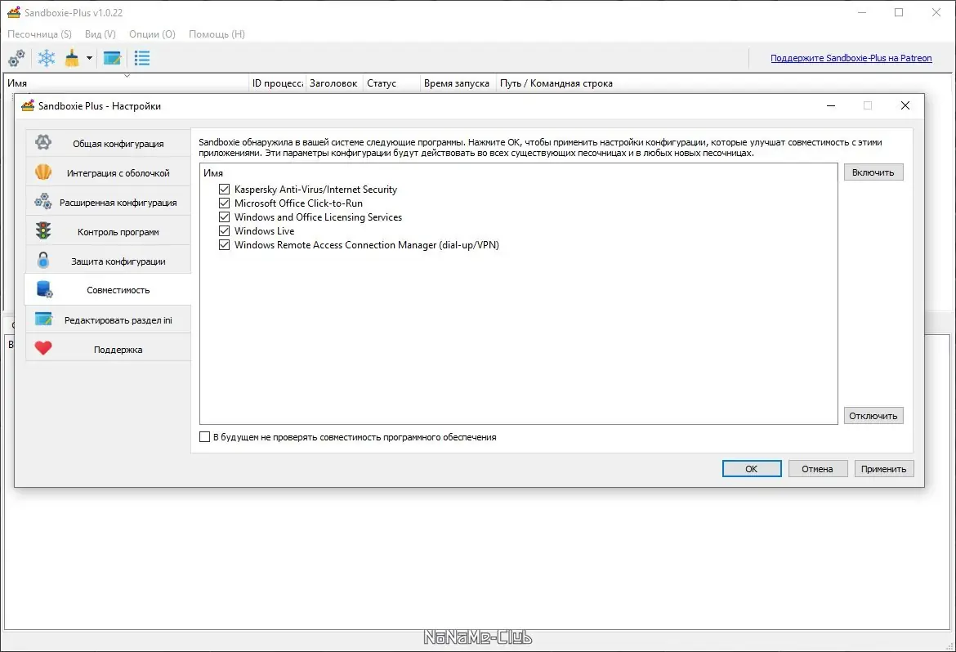
Task: Click the traffic light icon of Контроль программ
Action: (x=43, y=231)
